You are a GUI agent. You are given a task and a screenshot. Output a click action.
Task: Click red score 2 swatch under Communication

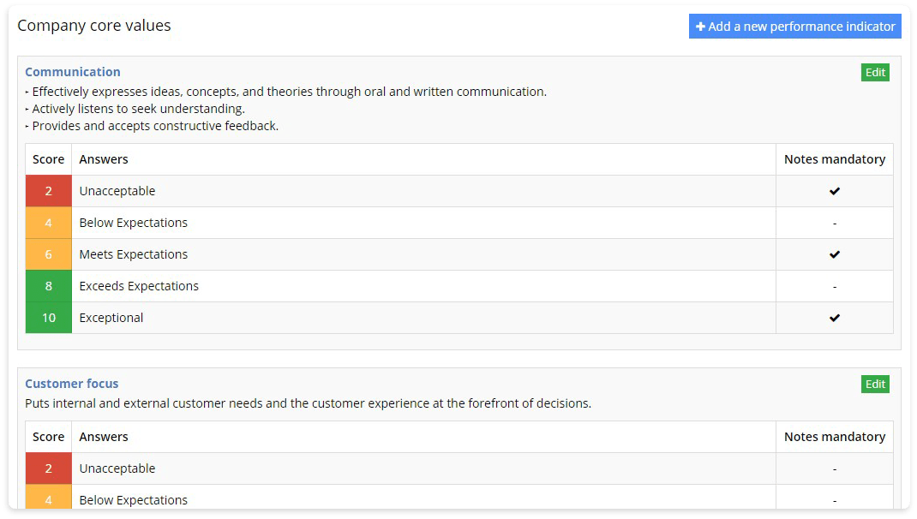pyautogui.click(x=49, y=191)
